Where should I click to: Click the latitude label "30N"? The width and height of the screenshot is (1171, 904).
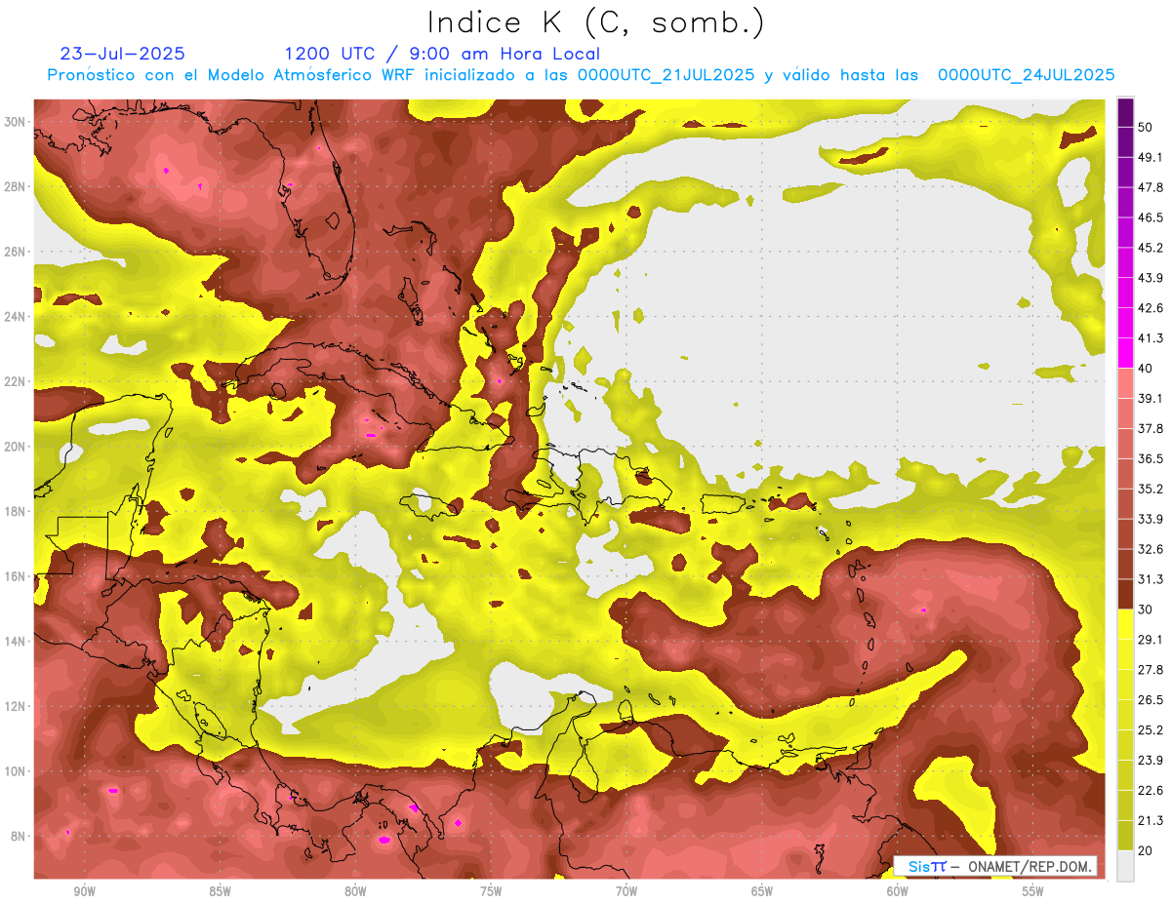(15, 122)
